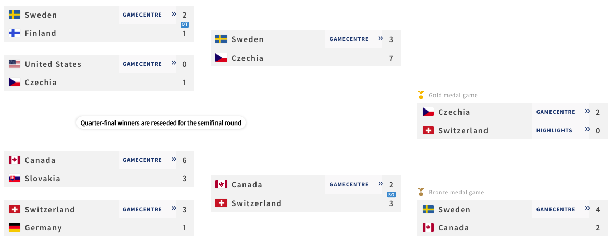Click the Sweden flag in the Sweden–Finland quarter-final
The image size is (614, 245).
[15, 15]
